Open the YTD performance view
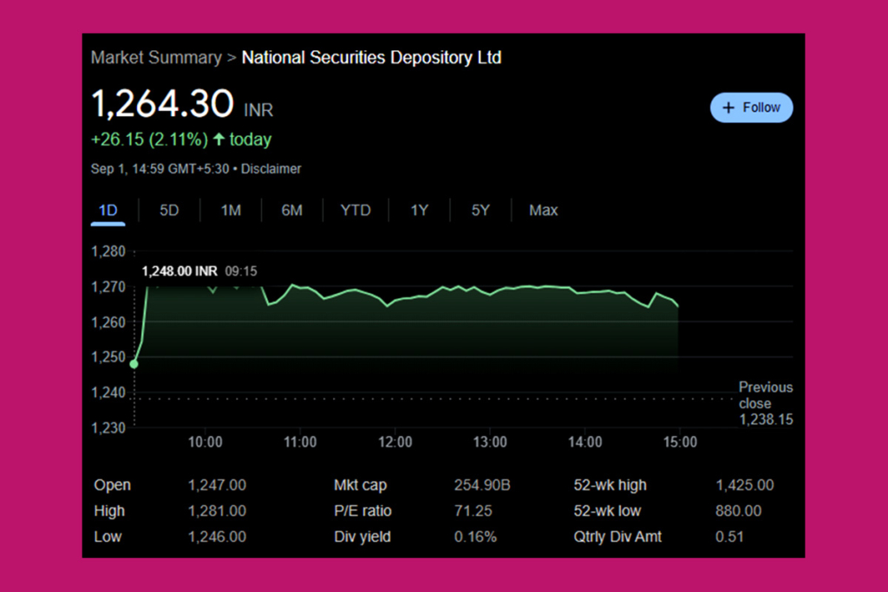The height and width of the screenshot is (592, 888). 355,210
